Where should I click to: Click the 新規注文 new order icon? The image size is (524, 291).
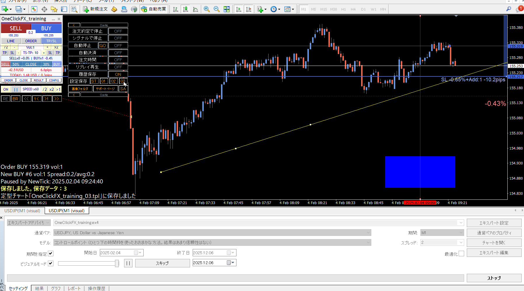tap(95, 9)
